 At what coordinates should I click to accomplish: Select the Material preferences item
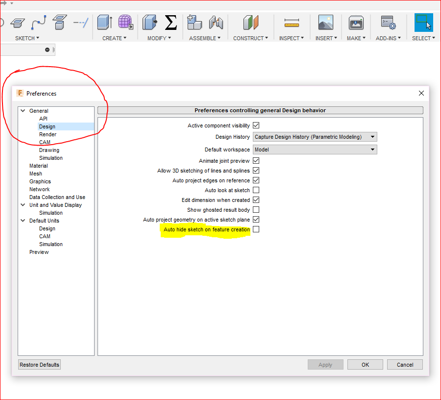[x=39, y=166]
